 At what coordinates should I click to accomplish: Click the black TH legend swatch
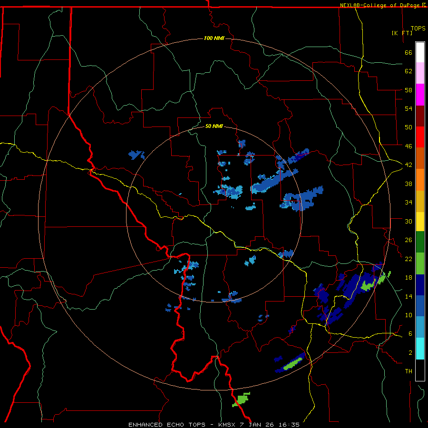click(420, 370)
